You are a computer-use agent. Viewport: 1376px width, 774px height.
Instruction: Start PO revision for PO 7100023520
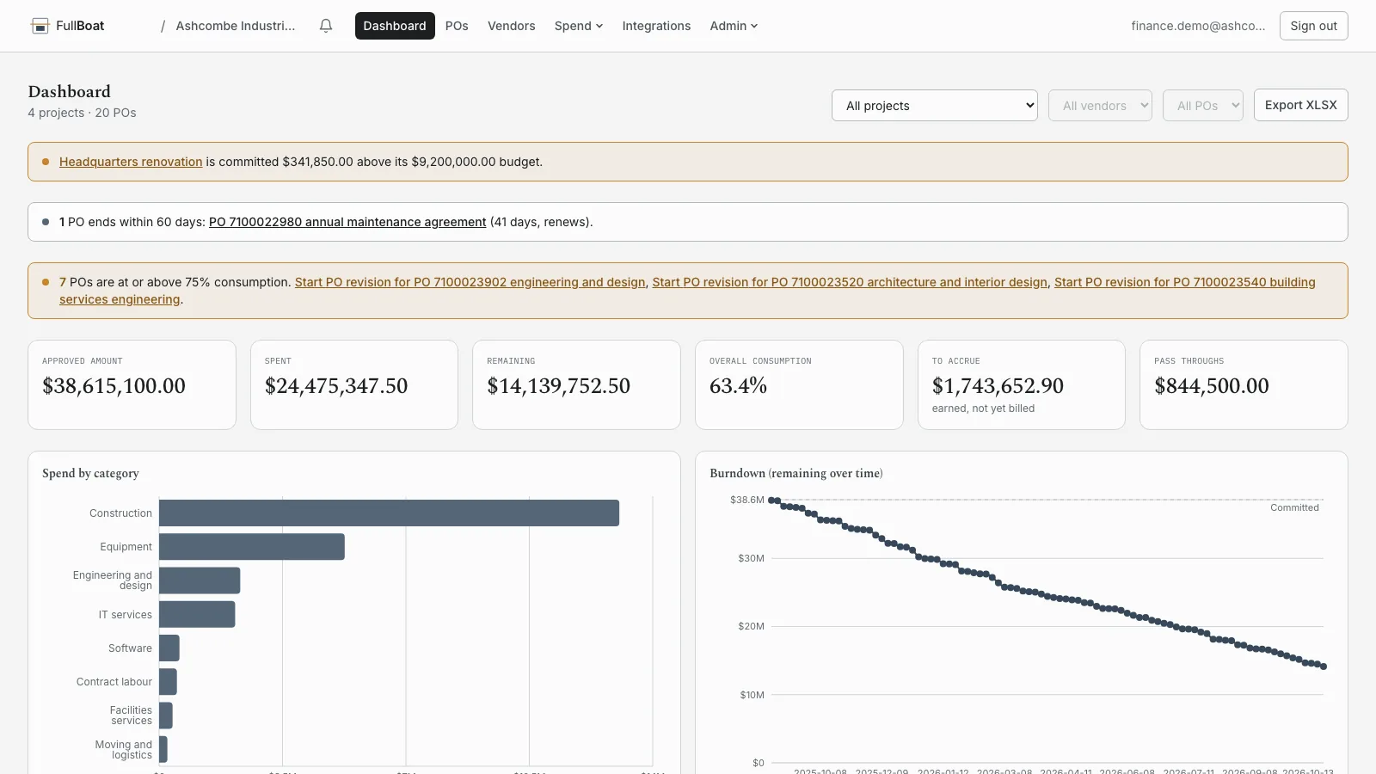[850, 282]
